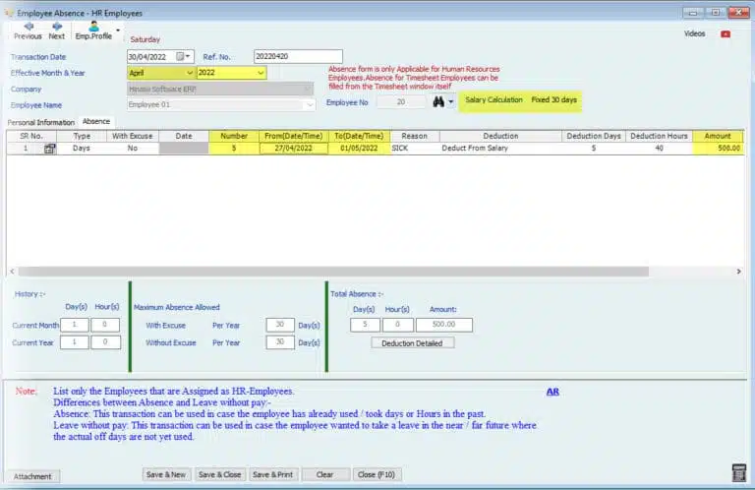Sort by Type column header
This screenshot has width=755, height=490.
click(x=82, y=137)
